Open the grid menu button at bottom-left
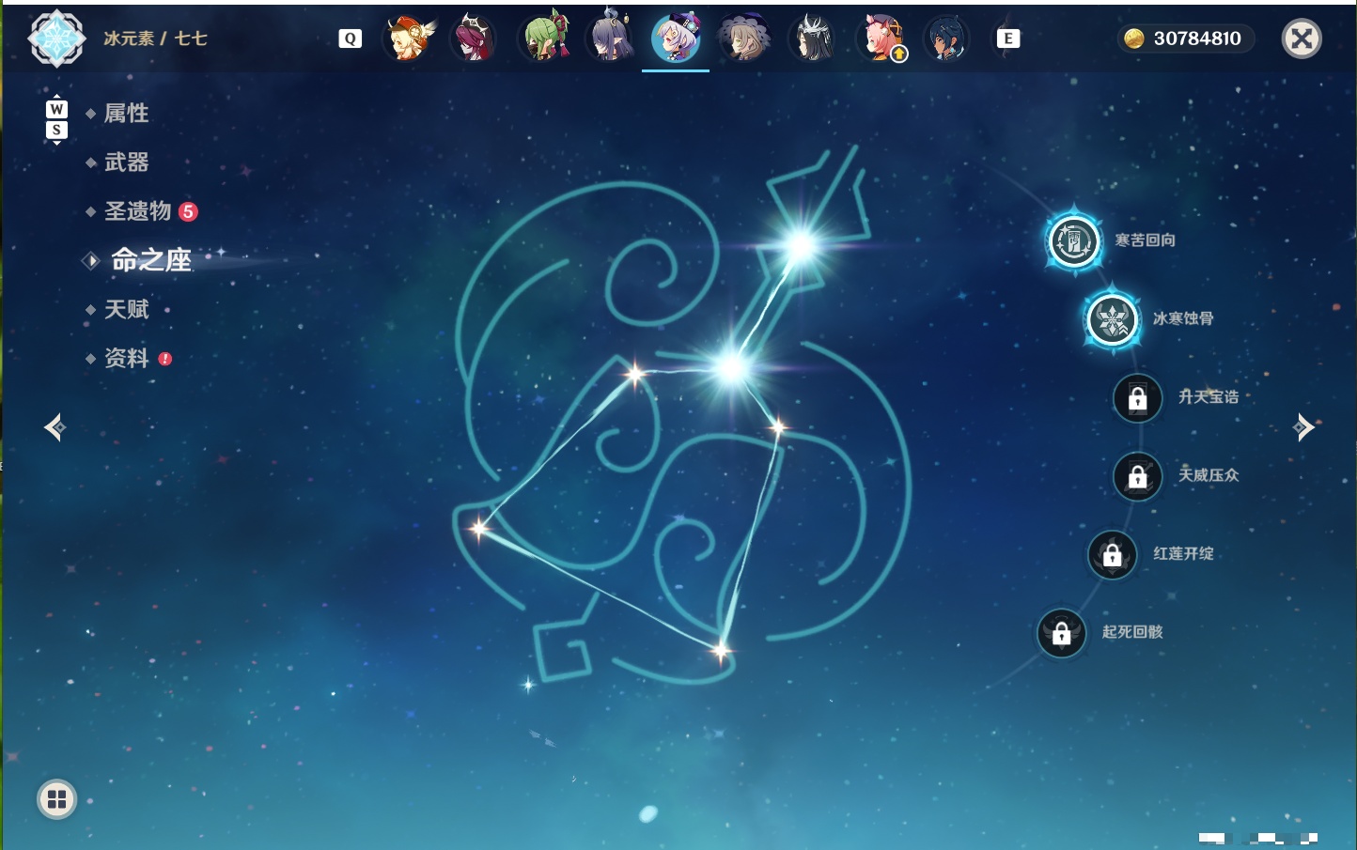 56,799
